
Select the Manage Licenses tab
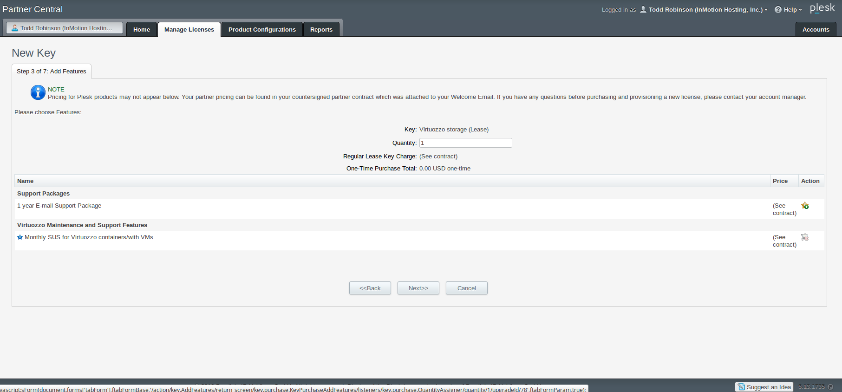pyautogui.click(x=189, y=29)
